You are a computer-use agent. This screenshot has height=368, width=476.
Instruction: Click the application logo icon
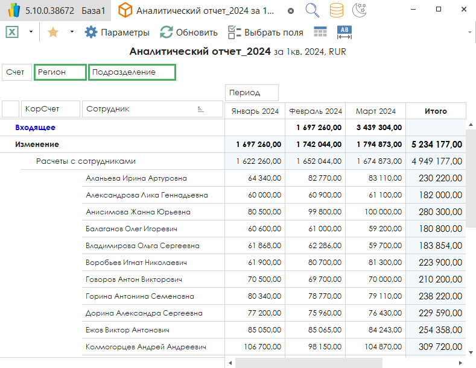click(13, 11)
